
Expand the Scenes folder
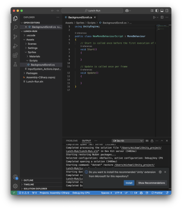coord(32,44)
